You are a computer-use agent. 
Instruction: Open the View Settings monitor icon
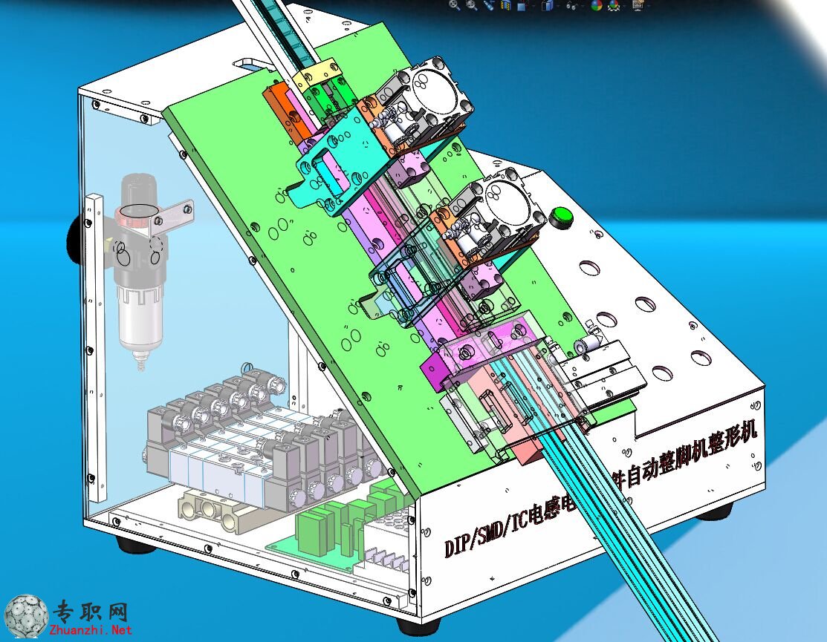638,5
